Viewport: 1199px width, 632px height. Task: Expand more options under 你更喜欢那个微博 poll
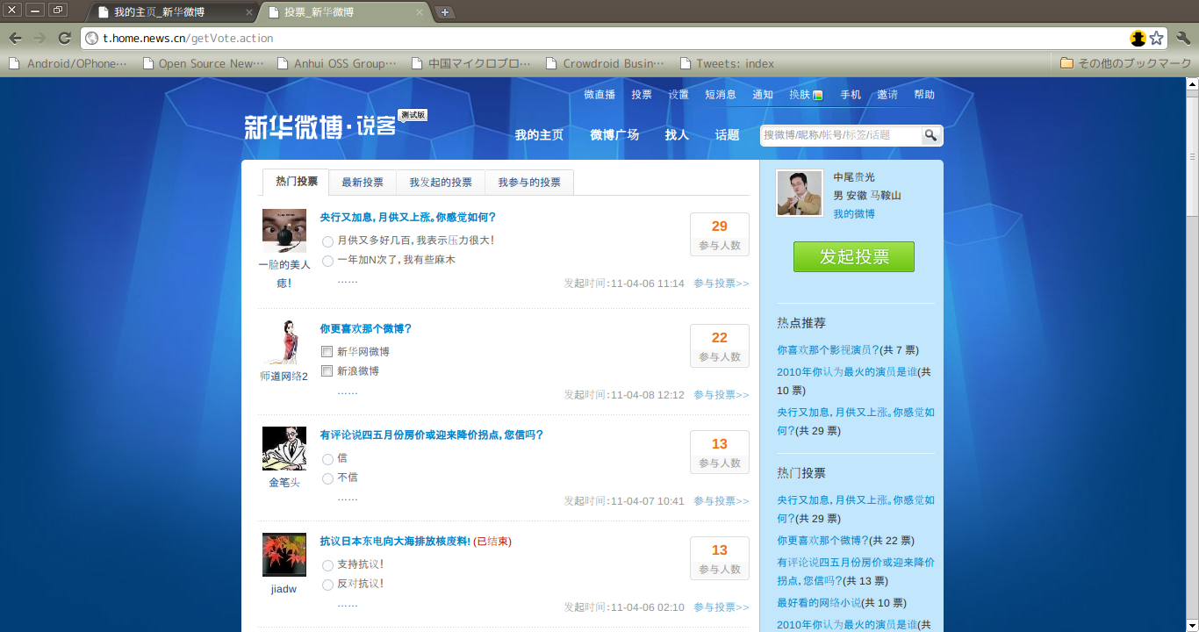[x=348, y=391]
